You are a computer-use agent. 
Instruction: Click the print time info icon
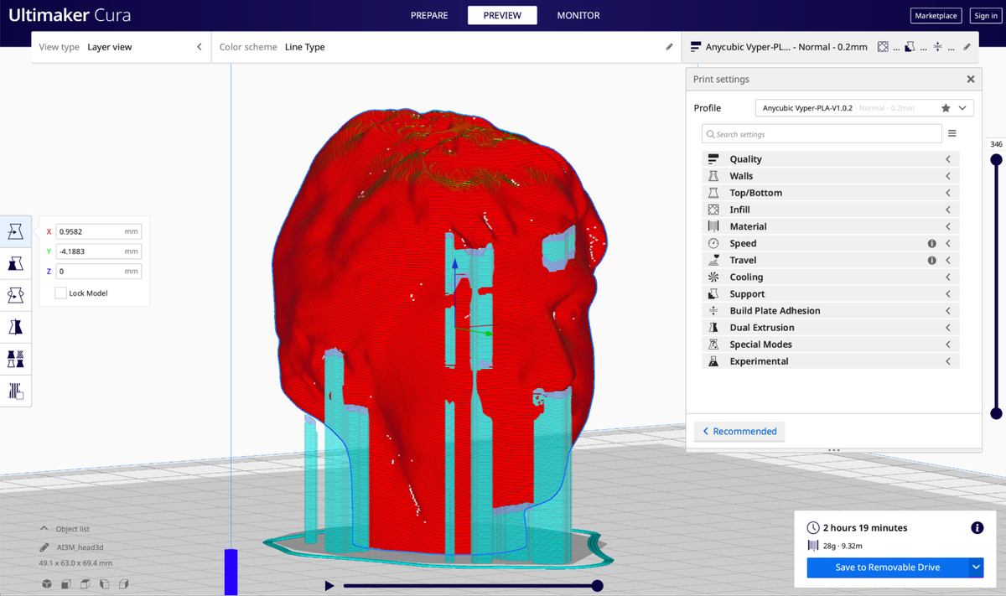(x=977, y=528)
